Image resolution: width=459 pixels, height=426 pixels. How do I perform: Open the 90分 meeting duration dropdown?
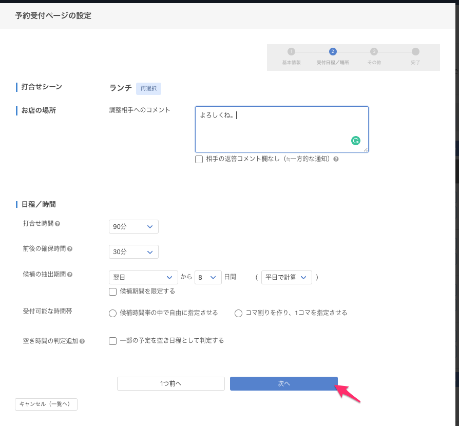coord(133,227)
